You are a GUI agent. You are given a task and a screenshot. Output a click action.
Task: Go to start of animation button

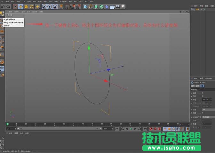[x=117, y=129]
